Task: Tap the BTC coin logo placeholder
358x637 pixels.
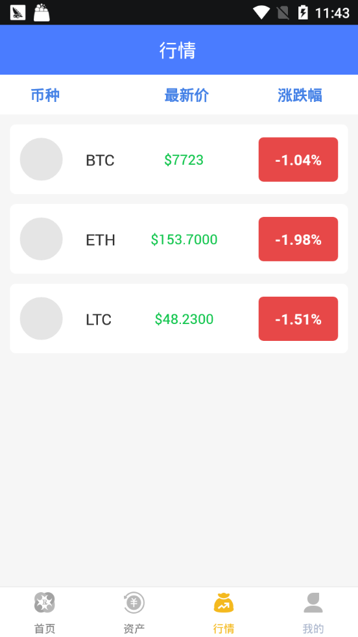Action: (x=42, y=159)
